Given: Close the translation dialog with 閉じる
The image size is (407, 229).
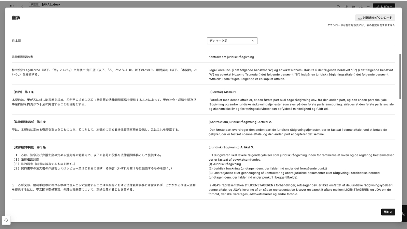Looking at the screenshot, I should tap(388, 212).
